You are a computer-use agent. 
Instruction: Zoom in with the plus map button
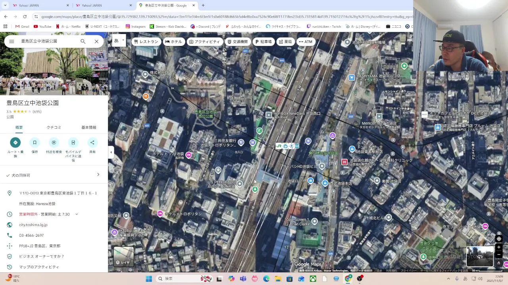[499, 247]
